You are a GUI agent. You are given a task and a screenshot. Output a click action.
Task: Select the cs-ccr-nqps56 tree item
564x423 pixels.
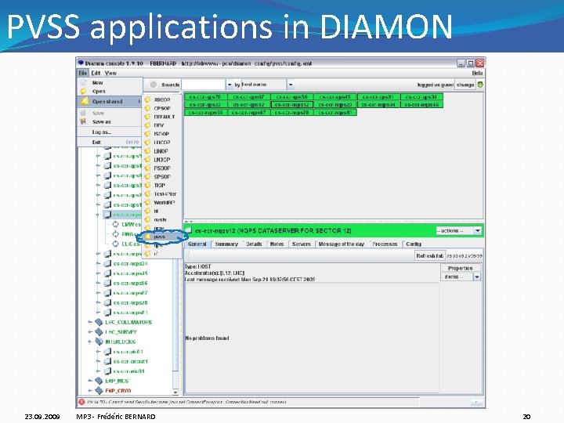tap(130, 283)
